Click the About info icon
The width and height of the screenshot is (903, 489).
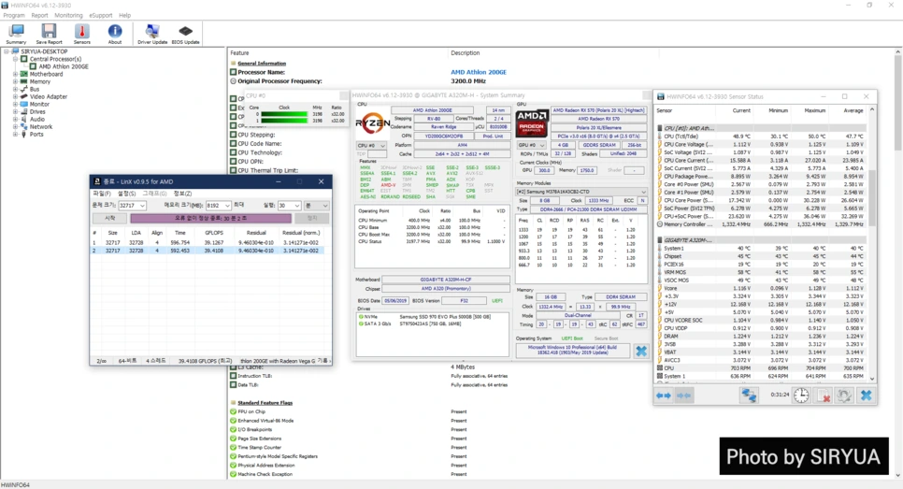click(115, 34)
